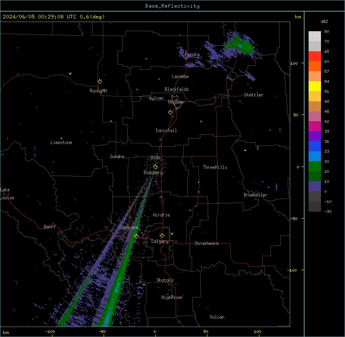Pick the white 80-70 dBZ legend swatch

(x=315, y=36)
